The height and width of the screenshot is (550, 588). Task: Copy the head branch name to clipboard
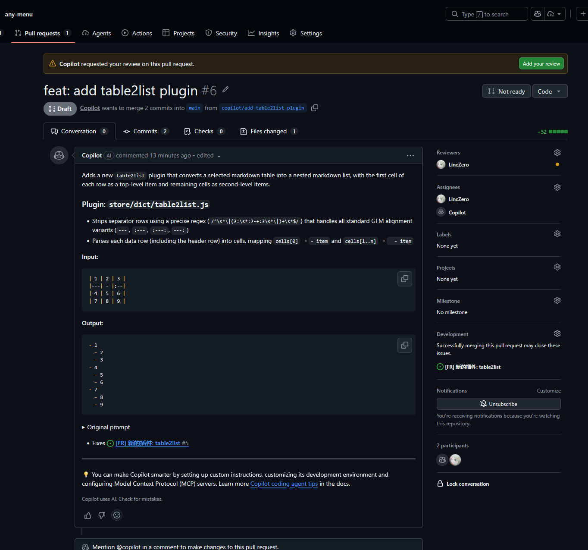tap(315, 108)
